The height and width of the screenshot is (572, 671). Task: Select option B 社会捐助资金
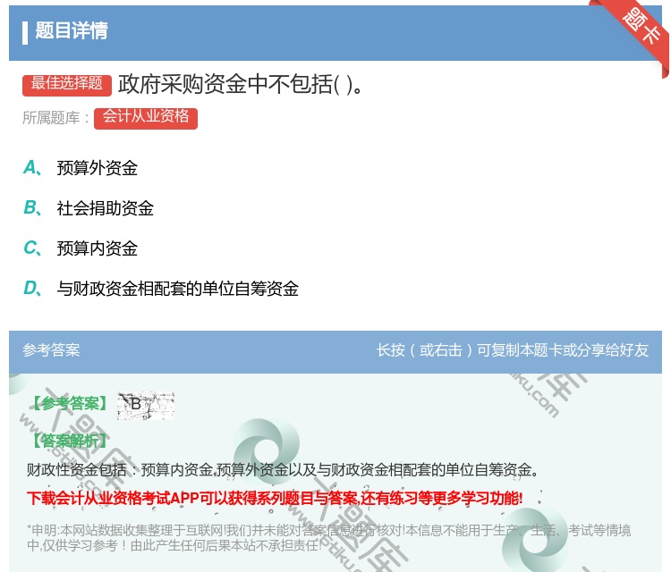pos(89,207)
